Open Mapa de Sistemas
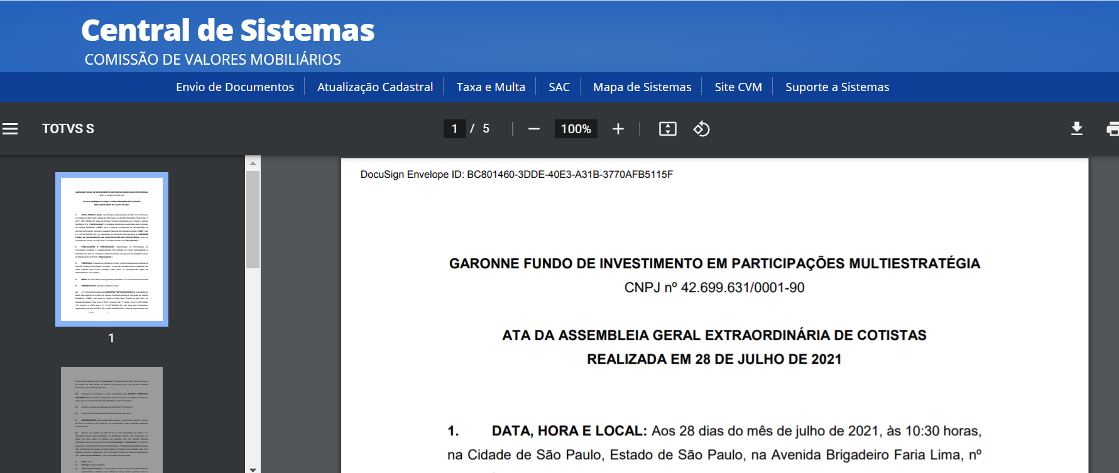Image resolution: width=1119 pixels, height=473 pixels. point(642,87)
